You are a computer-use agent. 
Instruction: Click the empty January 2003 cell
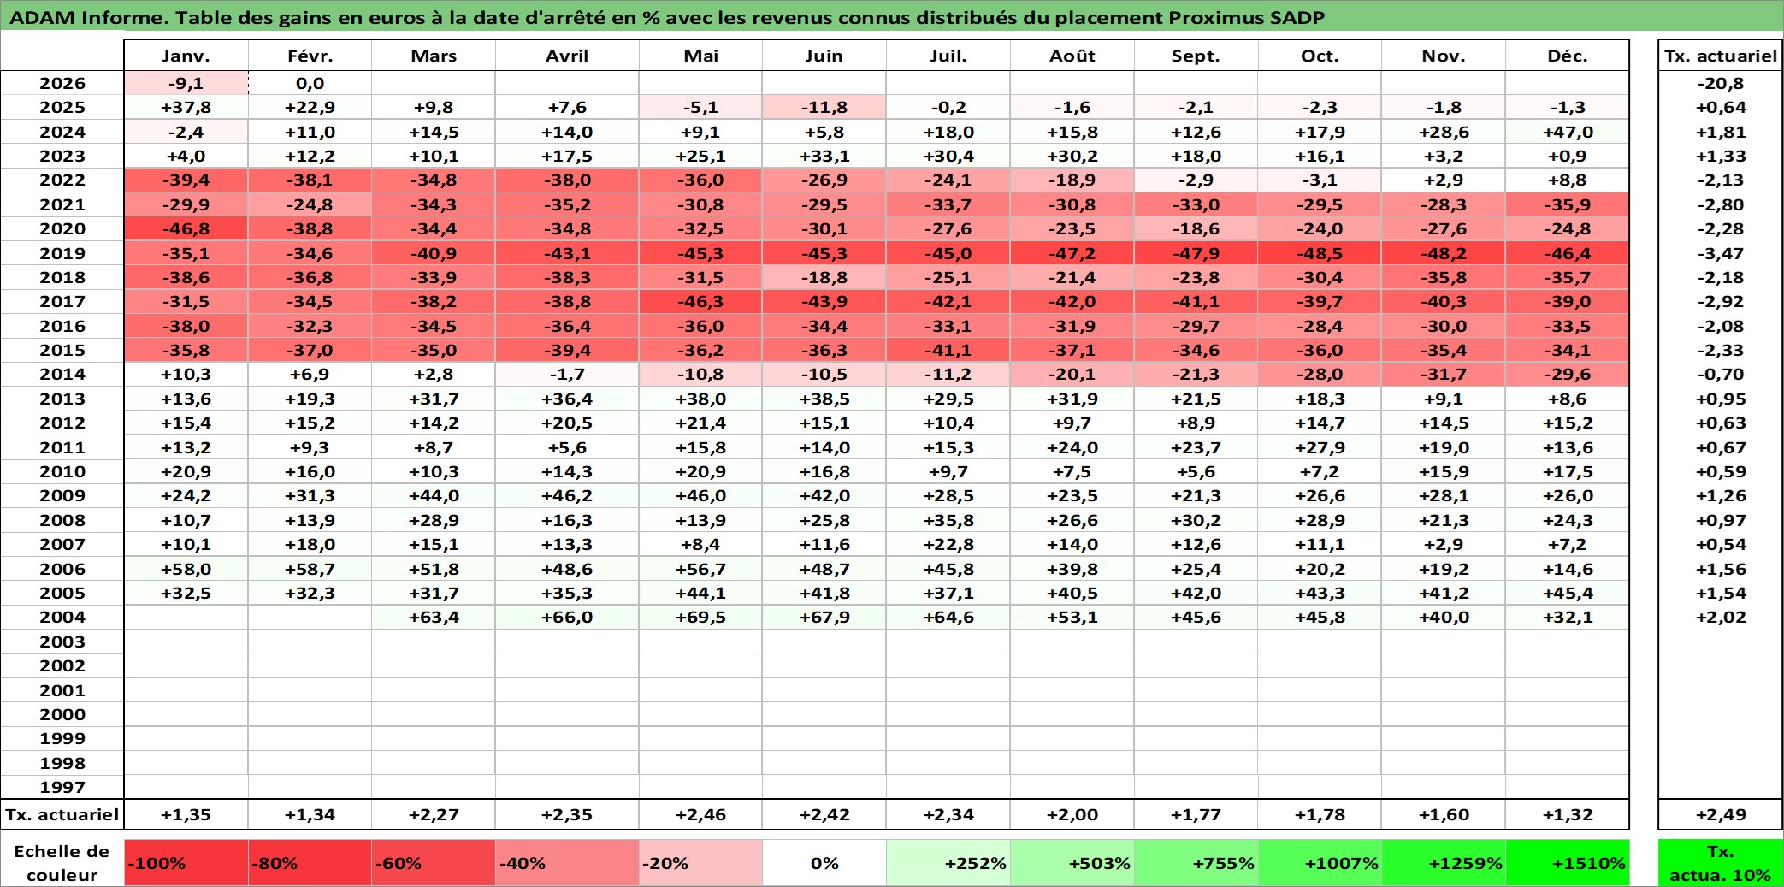(186, 642)
